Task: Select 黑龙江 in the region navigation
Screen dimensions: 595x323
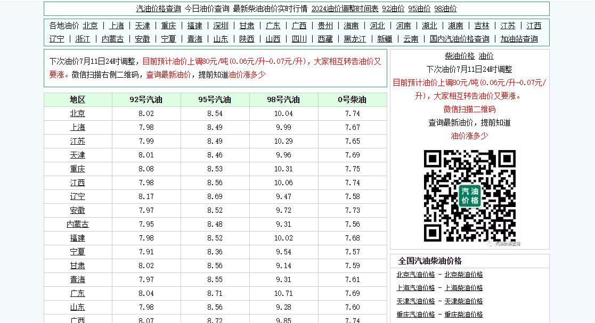Action: [x=355, y=39]
